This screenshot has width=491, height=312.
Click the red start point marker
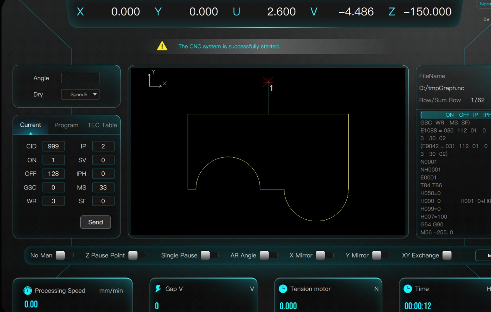[x=268, y=81]
